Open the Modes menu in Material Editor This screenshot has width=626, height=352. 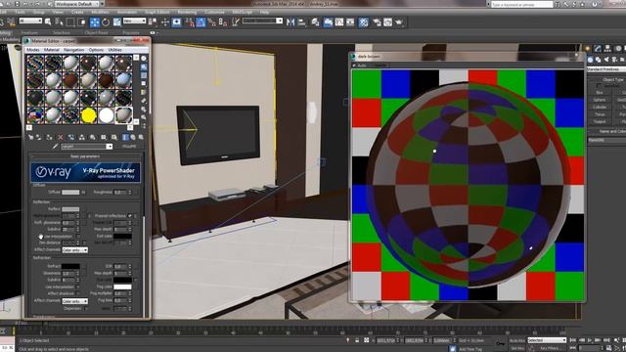click(33, 50)
